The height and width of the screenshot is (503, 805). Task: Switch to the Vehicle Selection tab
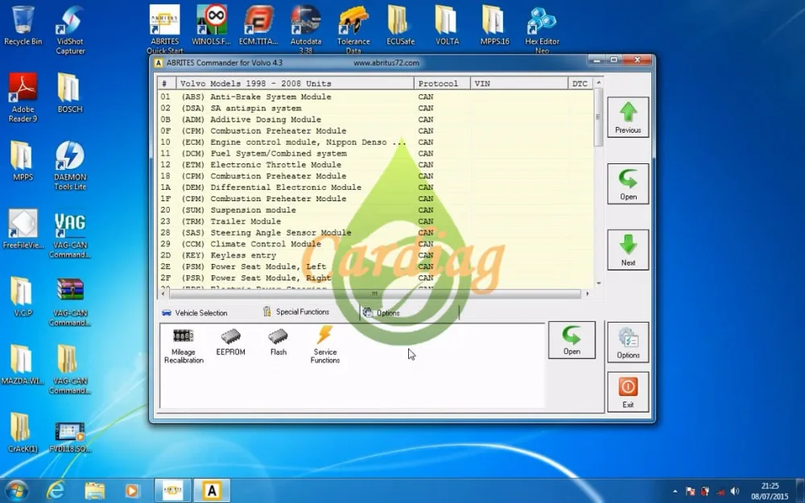(194, 312)
